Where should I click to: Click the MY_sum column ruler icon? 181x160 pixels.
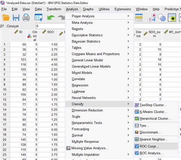point(166,32)
